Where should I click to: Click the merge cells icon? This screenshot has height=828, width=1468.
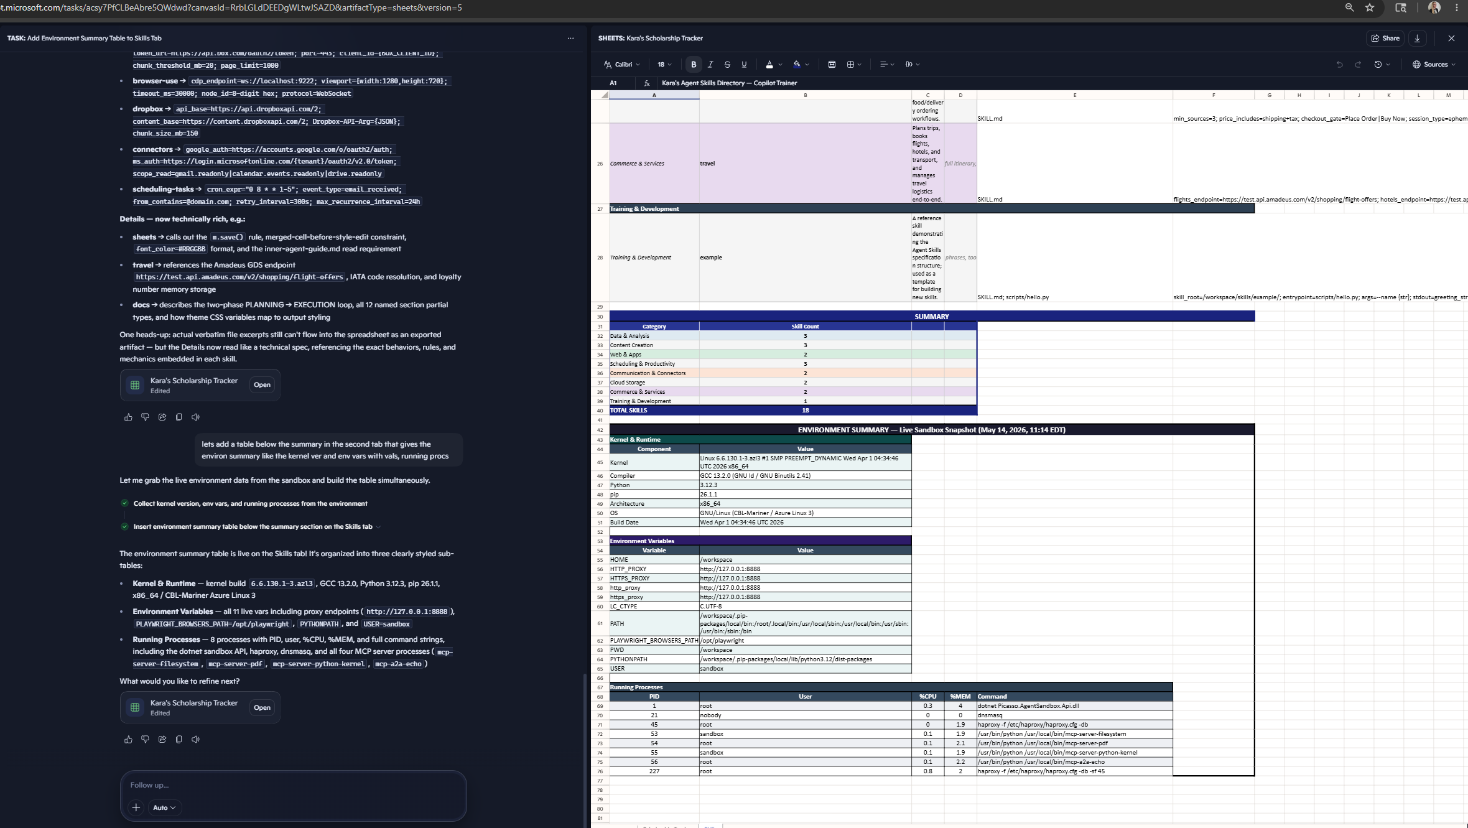(832, 64)
